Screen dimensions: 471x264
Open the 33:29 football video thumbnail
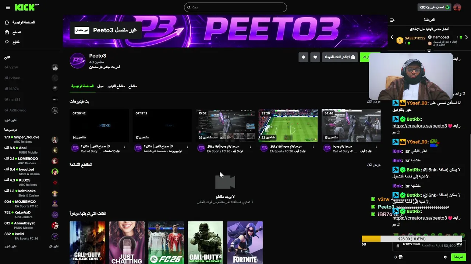click(x=288, y=125)
